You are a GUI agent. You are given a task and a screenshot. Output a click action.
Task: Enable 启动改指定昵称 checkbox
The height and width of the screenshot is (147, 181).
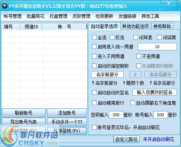point(94,66)
